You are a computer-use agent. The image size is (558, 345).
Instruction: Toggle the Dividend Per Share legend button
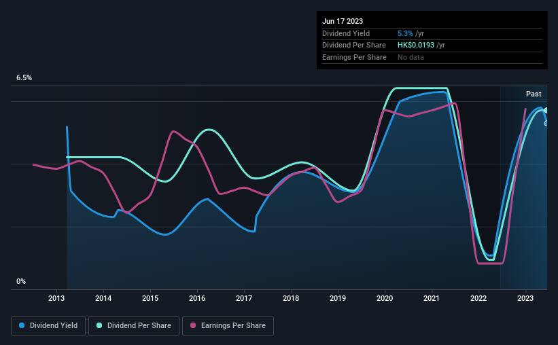(x=134, y=325)
